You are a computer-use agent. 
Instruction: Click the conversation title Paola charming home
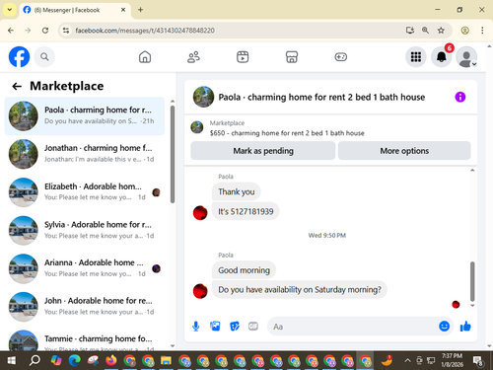point(321,97)
